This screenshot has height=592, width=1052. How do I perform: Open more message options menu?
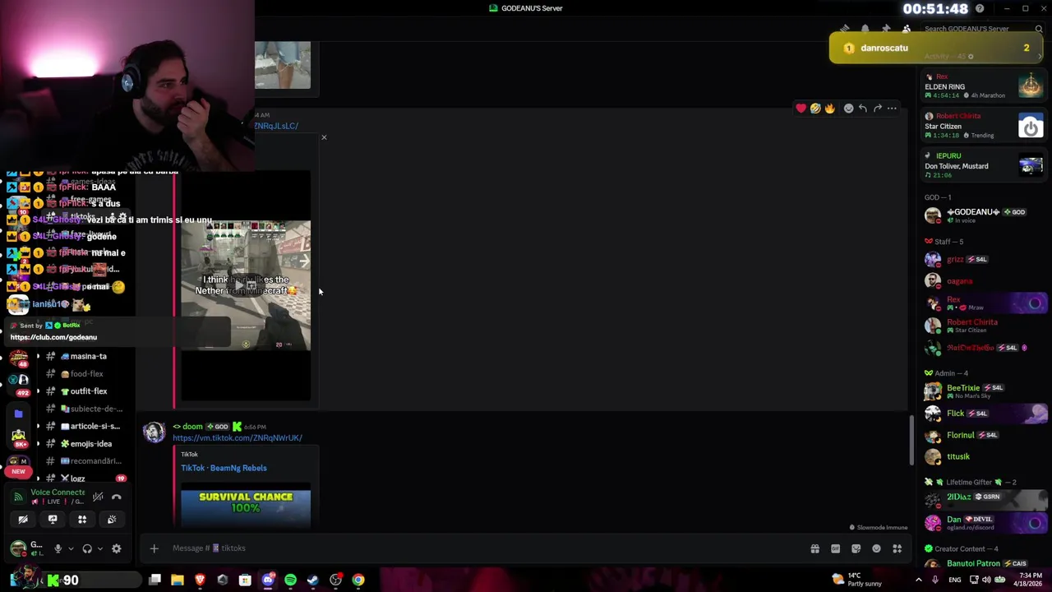[x=892, y=109]
